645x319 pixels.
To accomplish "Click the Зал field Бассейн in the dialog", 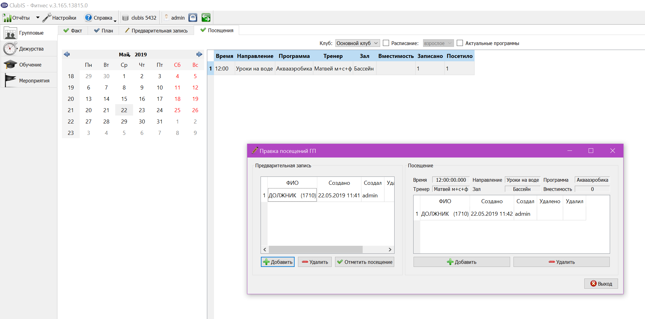I will (x=522, y=189).
